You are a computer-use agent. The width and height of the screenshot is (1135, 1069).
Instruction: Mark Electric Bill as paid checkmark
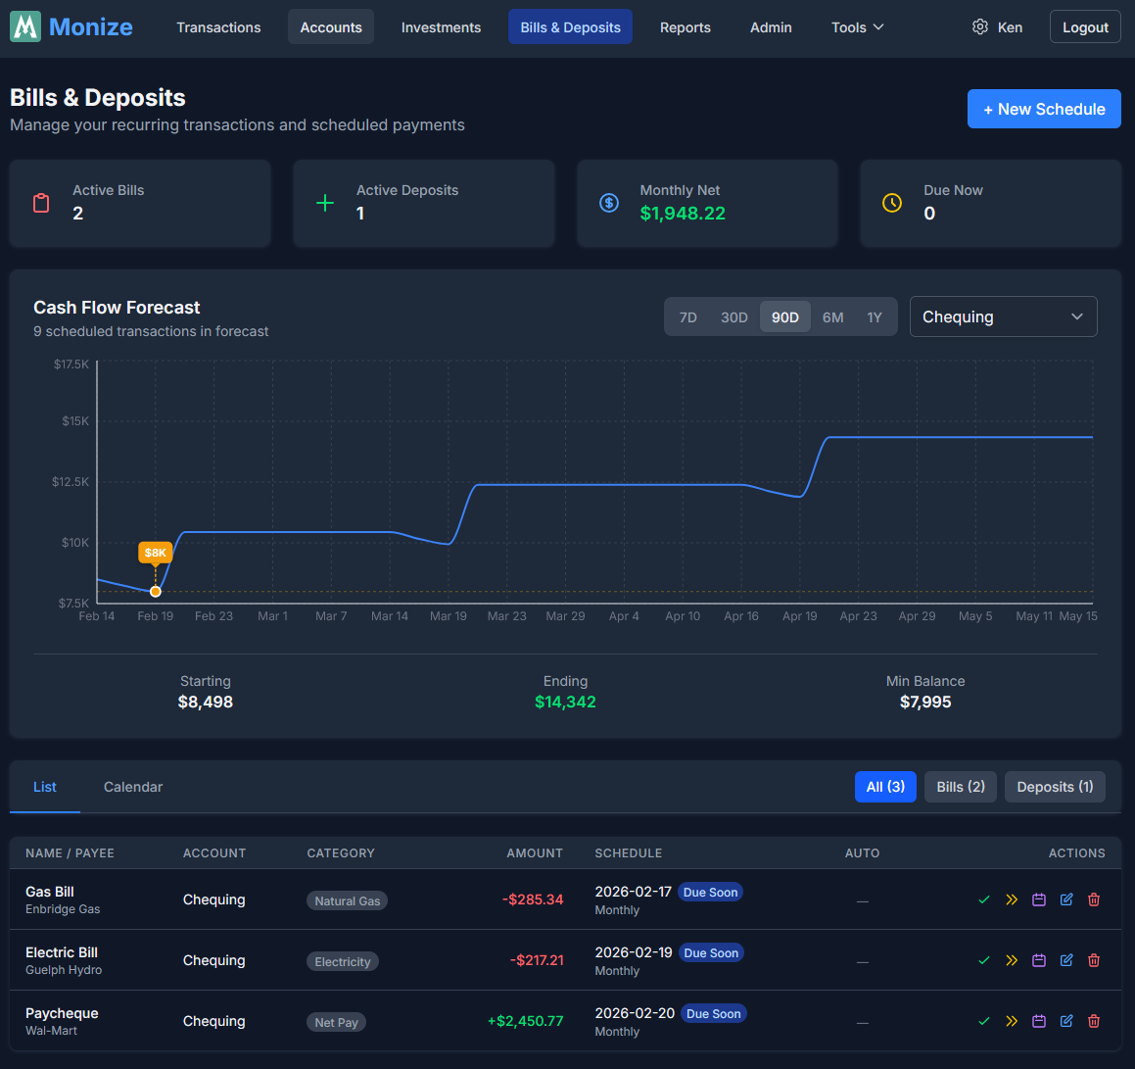click(x=984, y=960)
